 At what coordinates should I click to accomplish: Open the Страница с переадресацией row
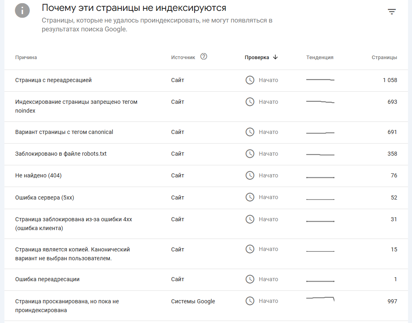tap(53, 80)
